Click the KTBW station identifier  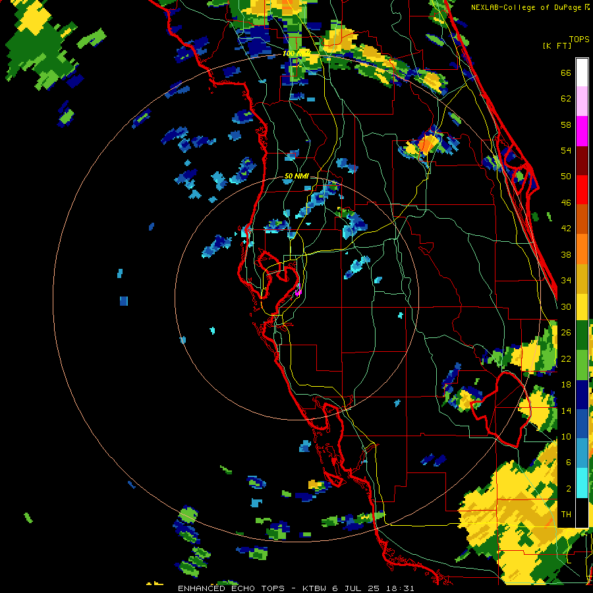pos(315,588)
